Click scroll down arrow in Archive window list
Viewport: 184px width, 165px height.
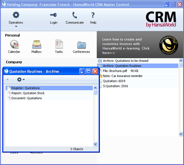pyautogui.click(x=95, y=144)
